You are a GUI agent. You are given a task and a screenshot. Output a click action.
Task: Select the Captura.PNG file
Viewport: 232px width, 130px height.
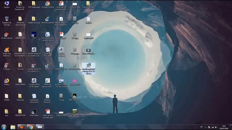tap(61, 113)
